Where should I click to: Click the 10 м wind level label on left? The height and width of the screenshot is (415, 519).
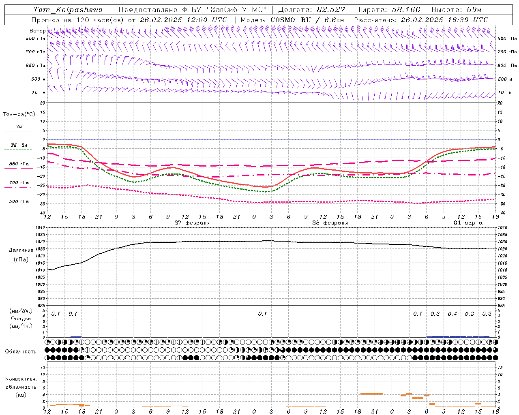click(39, 92)
